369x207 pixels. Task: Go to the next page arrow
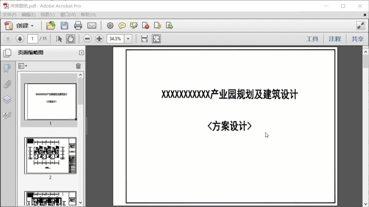20,39
